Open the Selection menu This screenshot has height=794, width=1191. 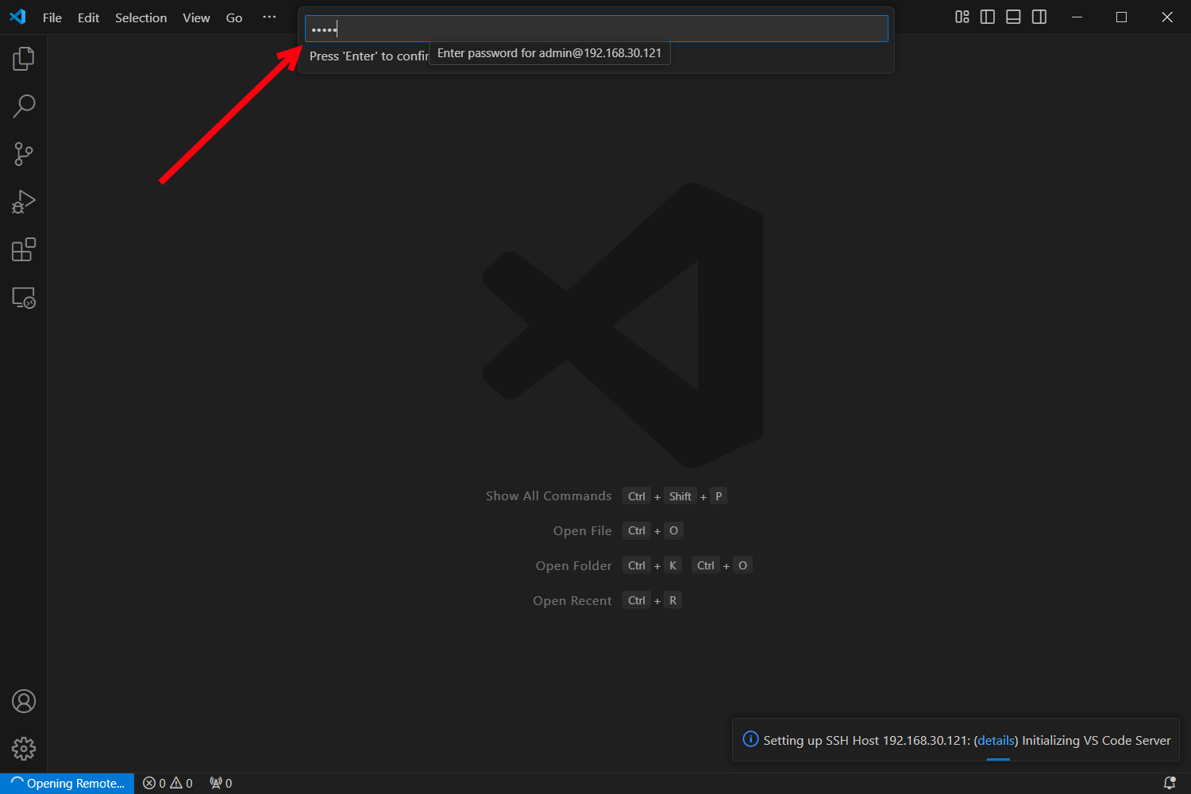point(141,17)
